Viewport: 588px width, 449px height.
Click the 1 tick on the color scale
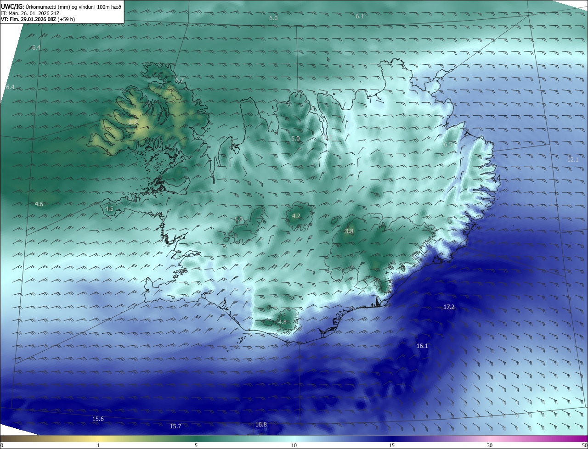98,445
